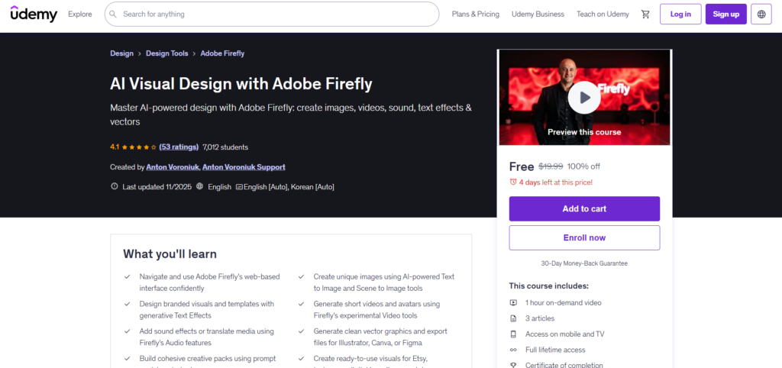
Task: Click the '7,012 students' text
Action: tap(225, 147)
